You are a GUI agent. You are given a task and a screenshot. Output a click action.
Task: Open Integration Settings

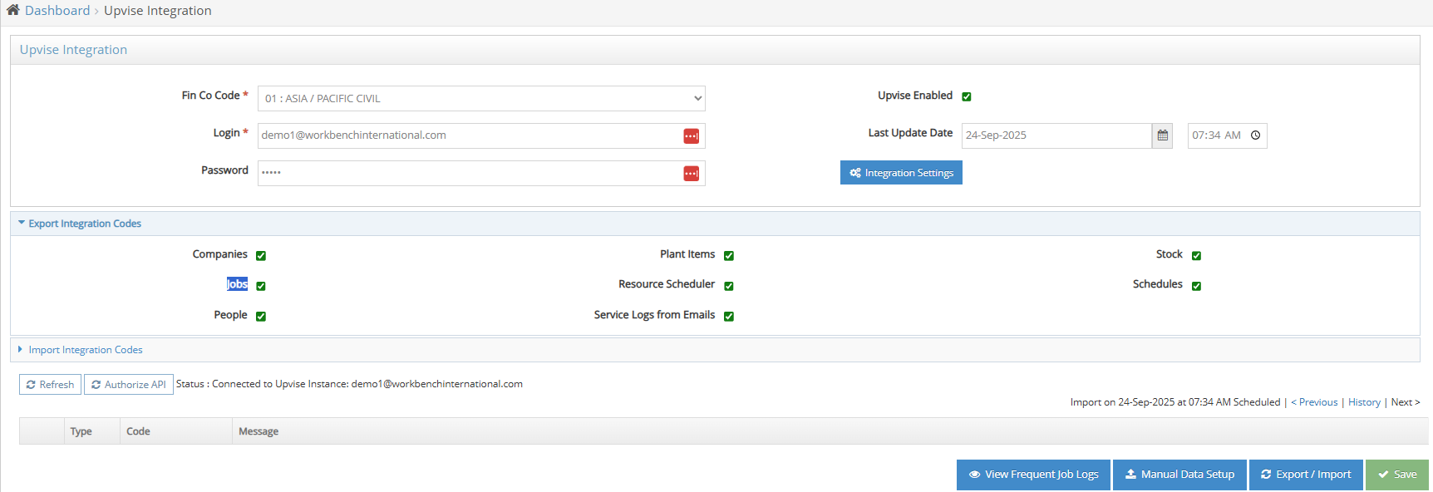coord(901,173)
